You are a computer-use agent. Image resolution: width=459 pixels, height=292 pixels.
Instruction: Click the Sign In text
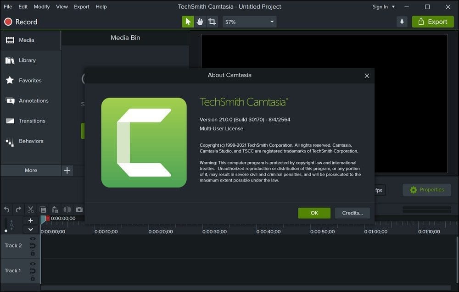pos(380,7)
